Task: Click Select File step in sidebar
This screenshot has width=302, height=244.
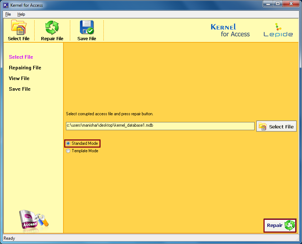Action: 21,57
